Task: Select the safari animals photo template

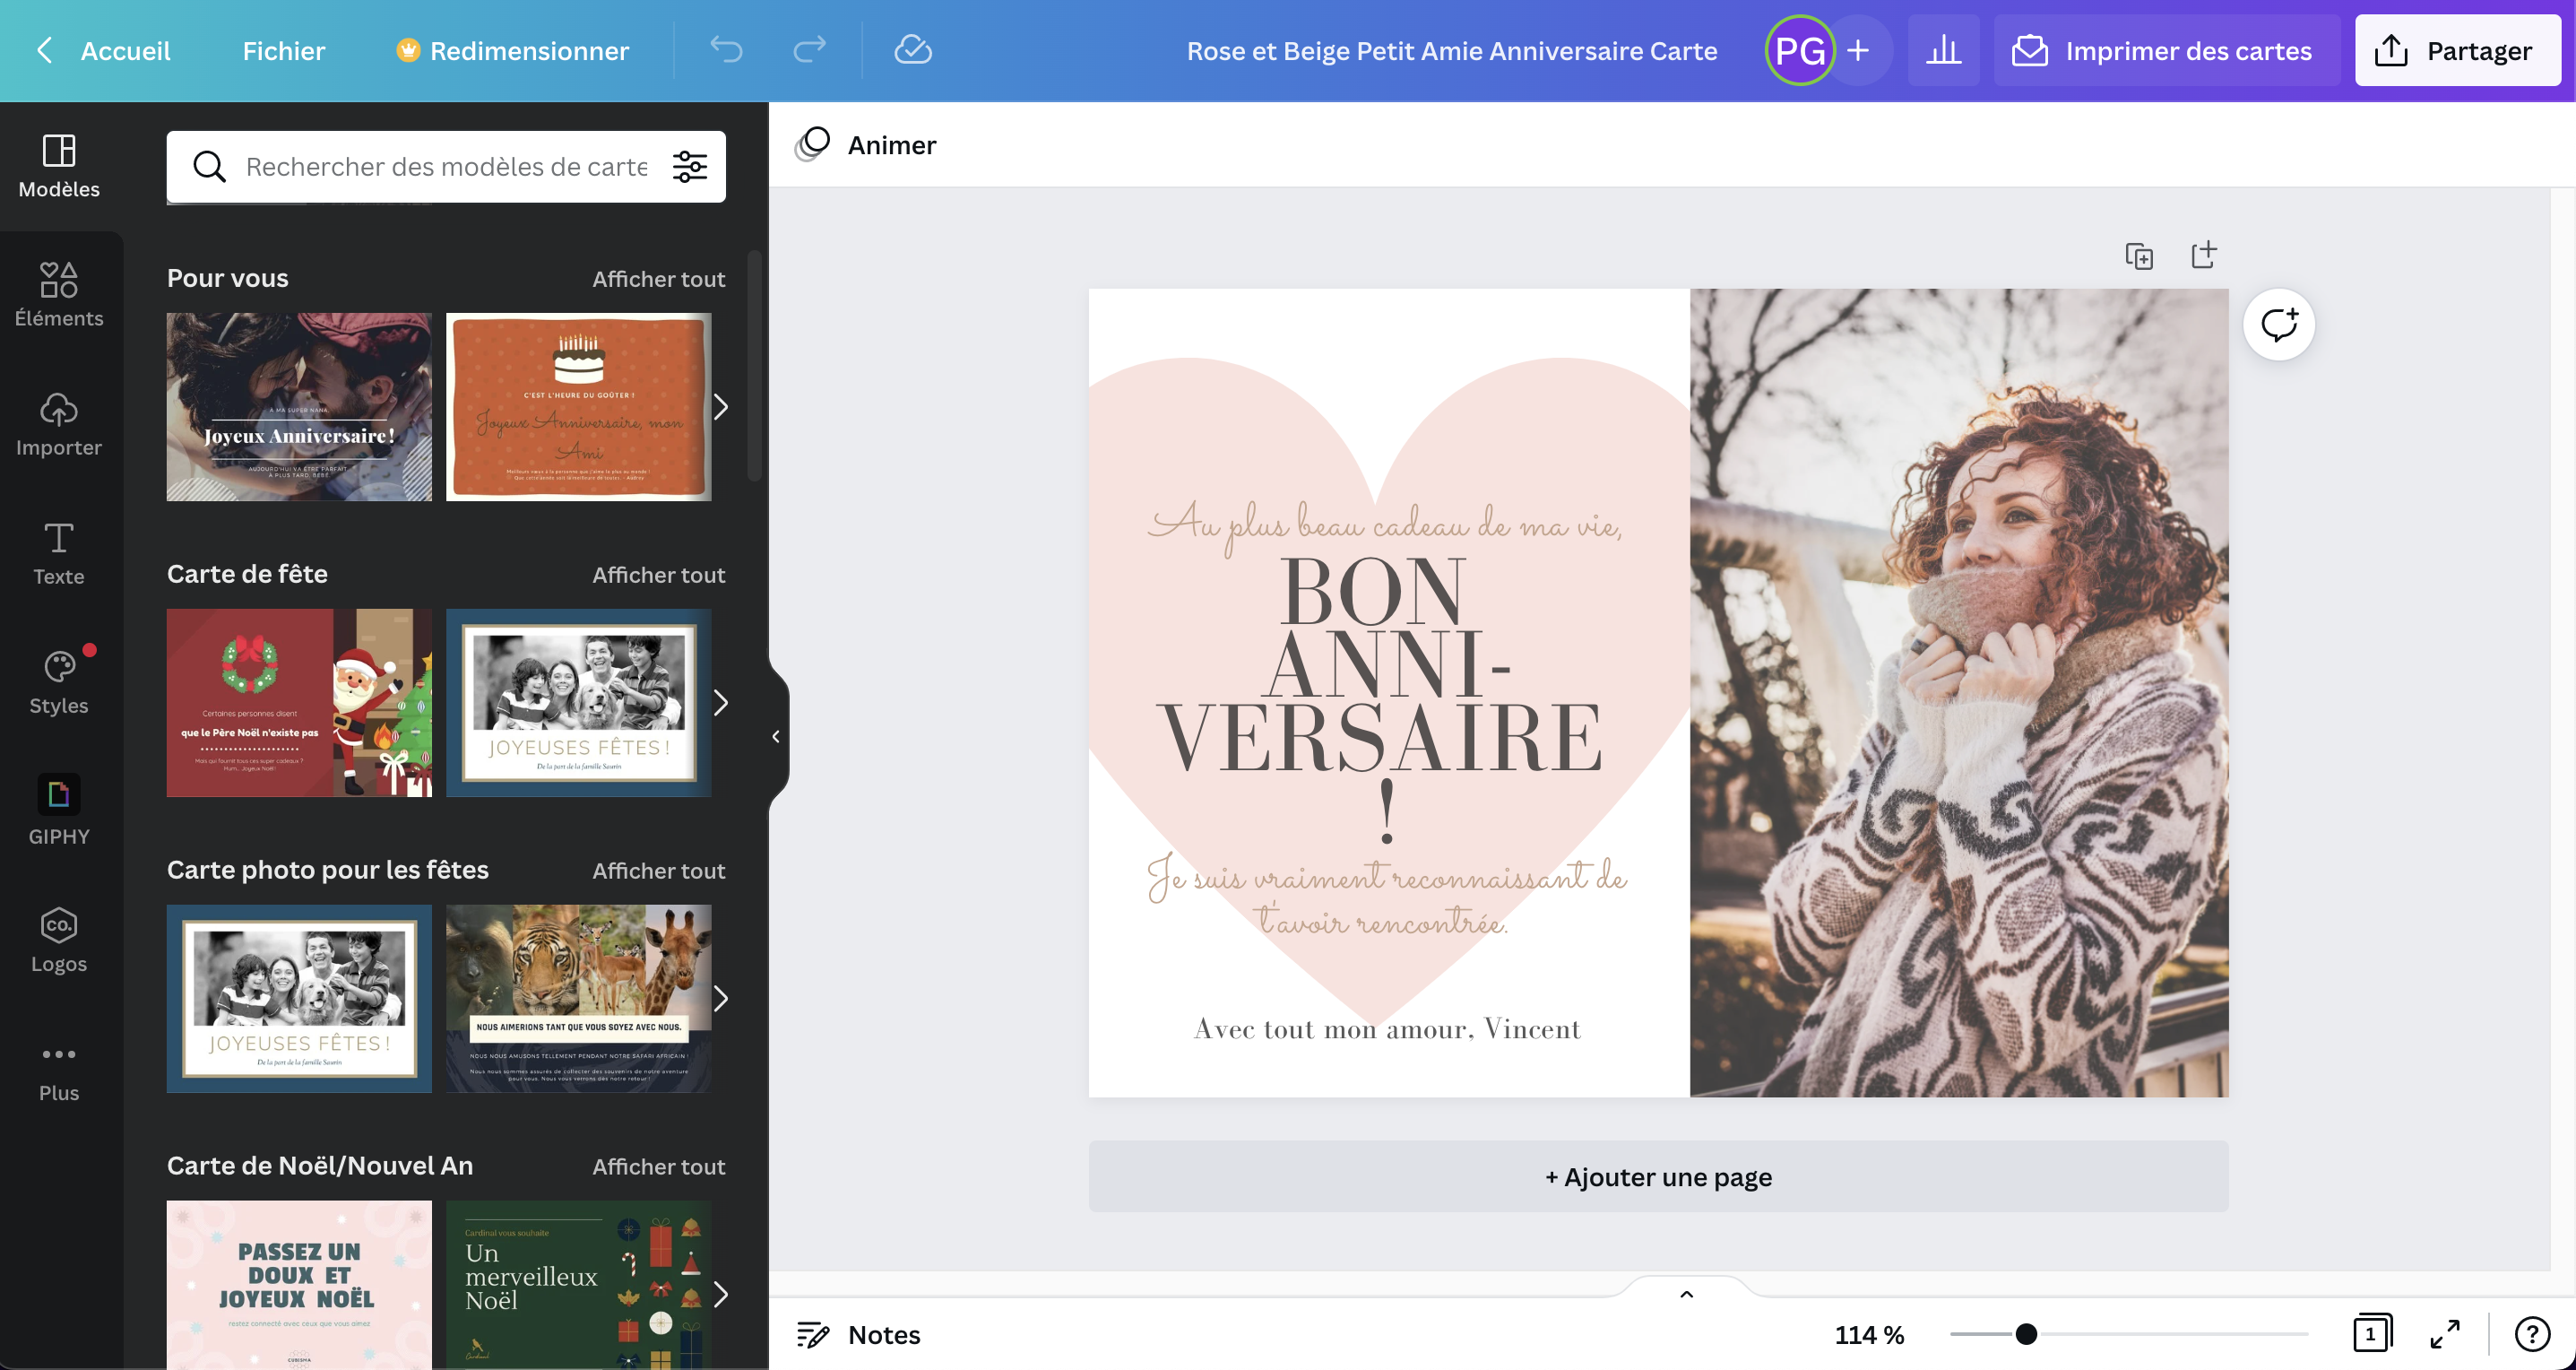Action: coord(578,999)
